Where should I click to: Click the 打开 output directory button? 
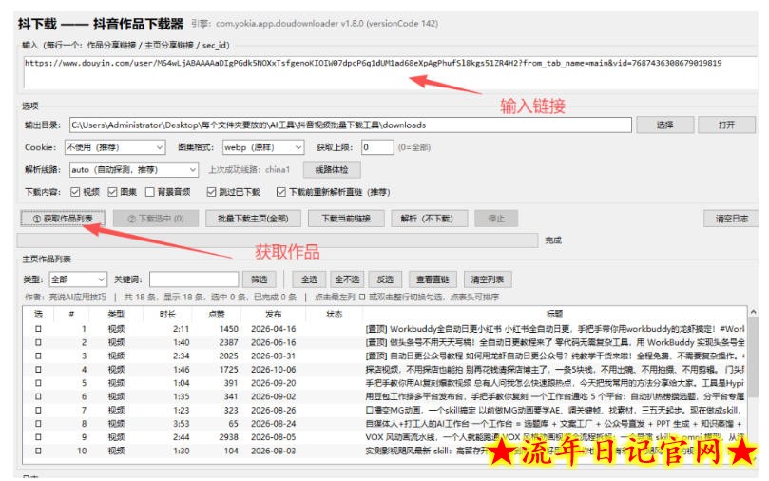coord(727,125)
